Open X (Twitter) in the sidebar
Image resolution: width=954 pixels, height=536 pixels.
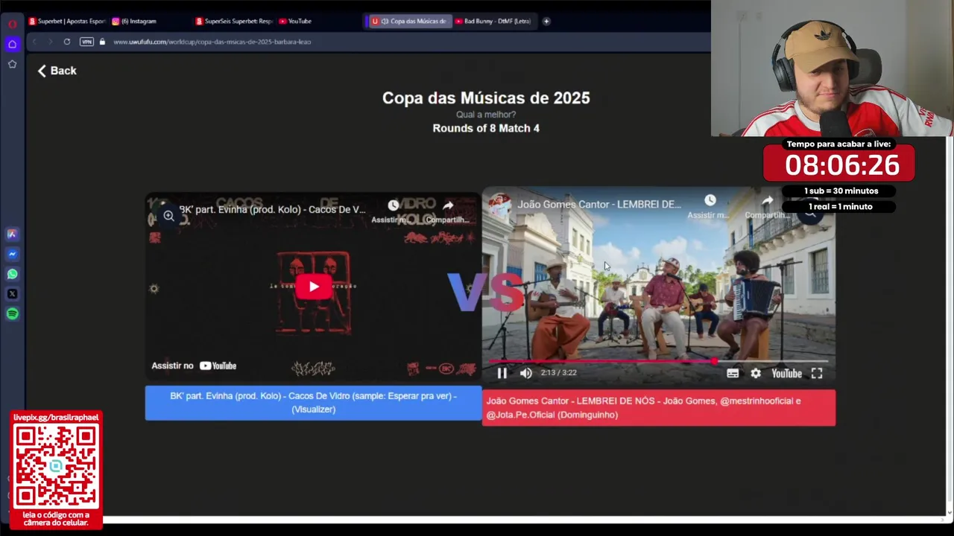(12, 294)
